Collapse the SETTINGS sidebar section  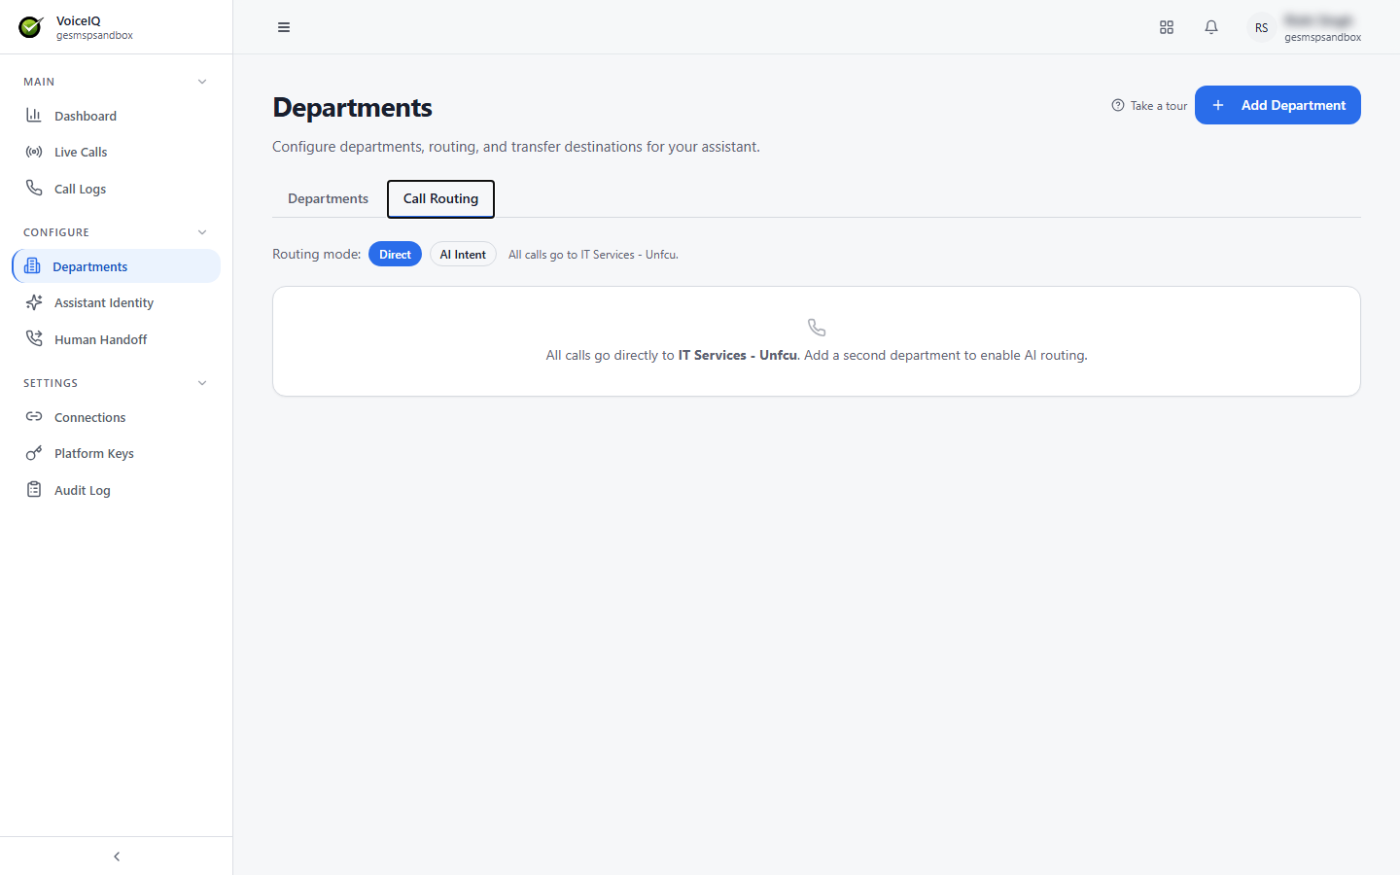point(202,383)
